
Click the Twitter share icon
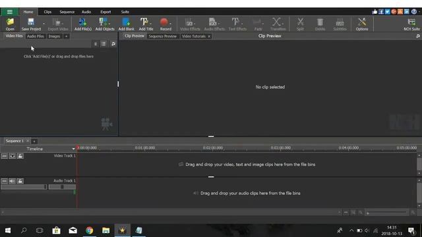pos(387,12)
